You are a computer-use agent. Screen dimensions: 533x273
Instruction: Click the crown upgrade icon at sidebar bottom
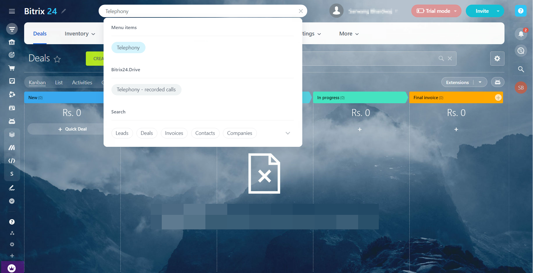point(12,268)
